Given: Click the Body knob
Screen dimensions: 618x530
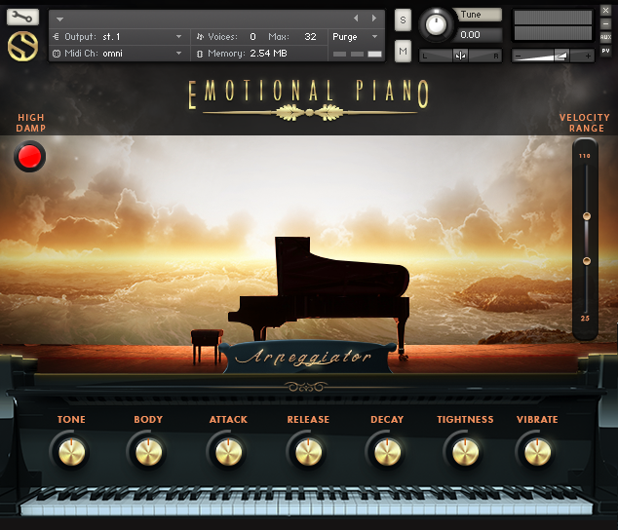Looking at the screenshot, I should [x=148, y=452].
